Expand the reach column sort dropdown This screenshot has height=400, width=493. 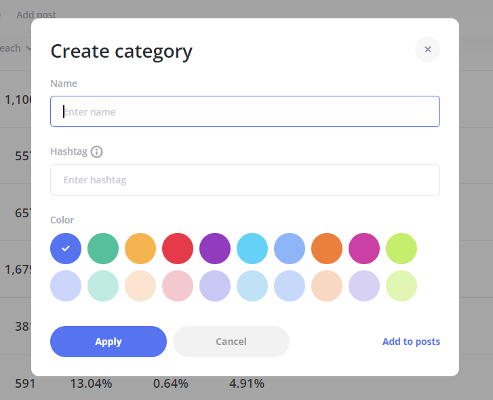(28, 48)
